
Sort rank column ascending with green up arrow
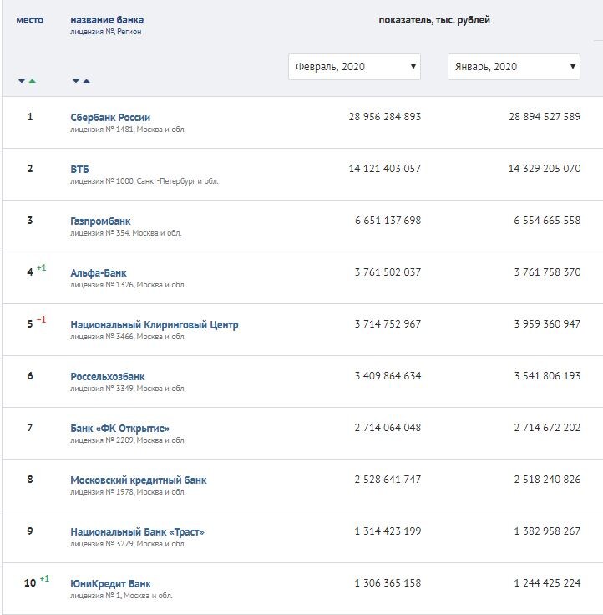pos(32,81)
